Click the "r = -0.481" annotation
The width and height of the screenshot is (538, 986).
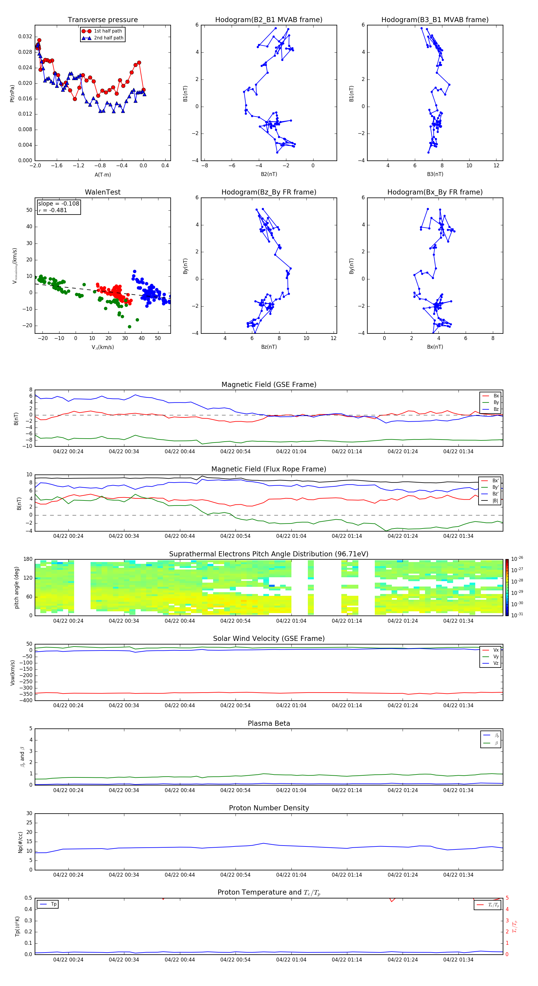53,210
